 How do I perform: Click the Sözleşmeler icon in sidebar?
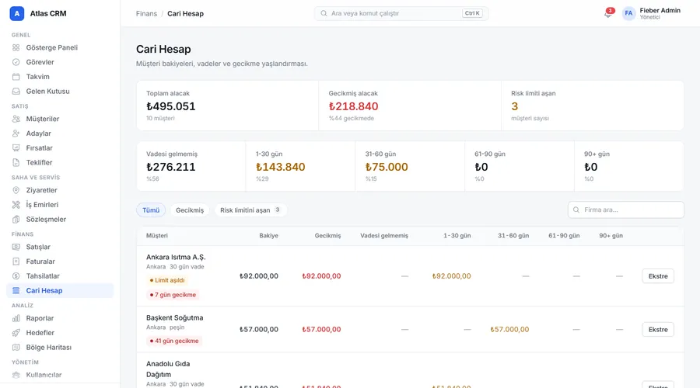pyautogui.click(x=16, y=219)
